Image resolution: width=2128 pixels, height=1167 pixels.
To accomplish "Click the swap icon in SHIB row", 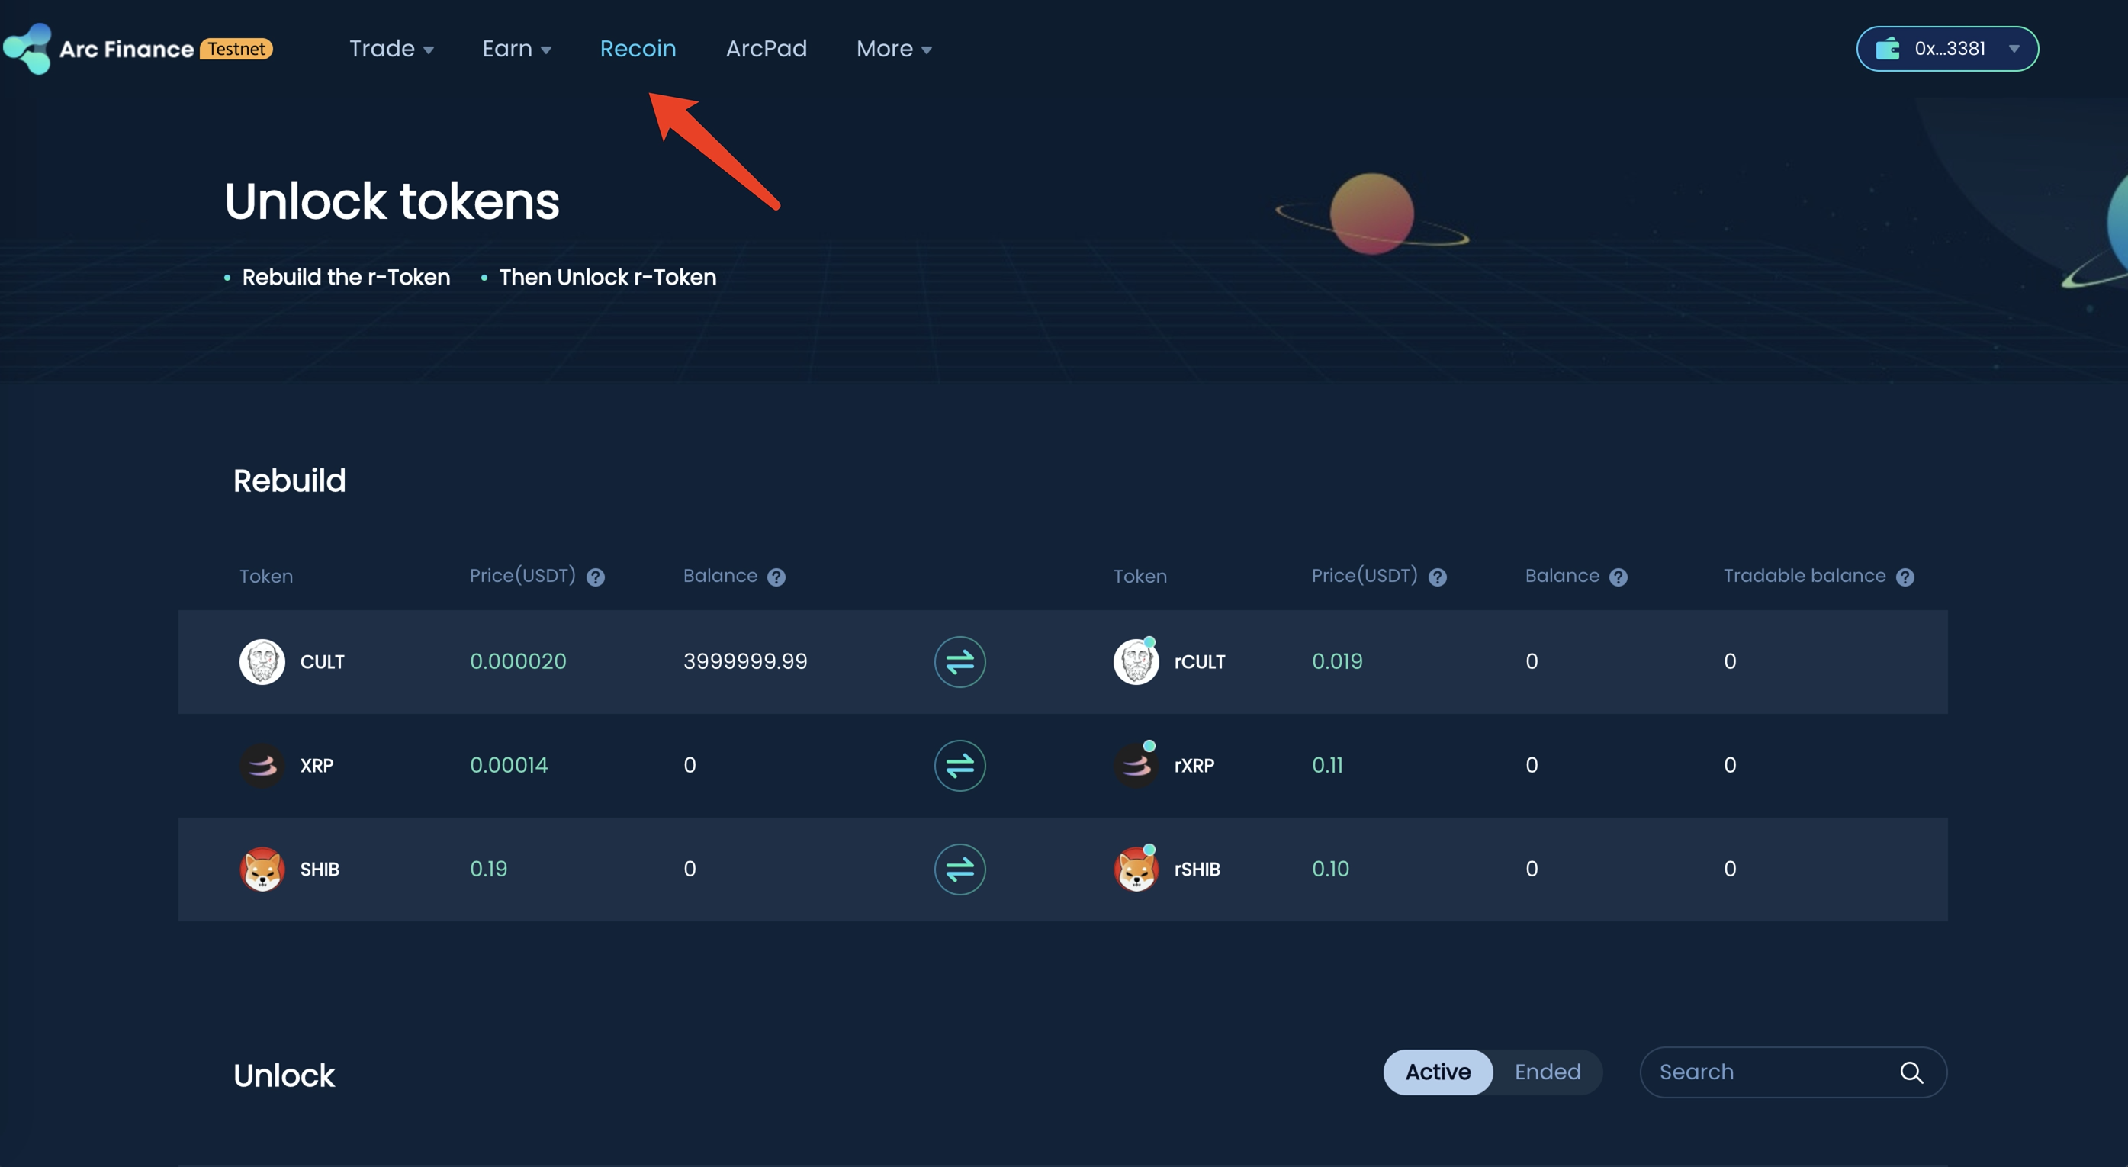I will click(x=959, y=869).
